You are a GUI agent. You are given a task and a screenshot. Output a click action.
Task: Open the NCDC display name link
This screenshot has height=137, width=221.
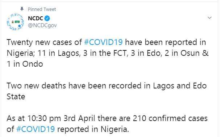(x=36, y=18)
